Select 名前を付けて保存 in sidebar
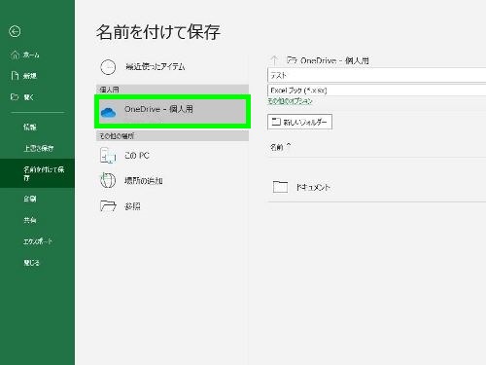 (x=37, y=173)
